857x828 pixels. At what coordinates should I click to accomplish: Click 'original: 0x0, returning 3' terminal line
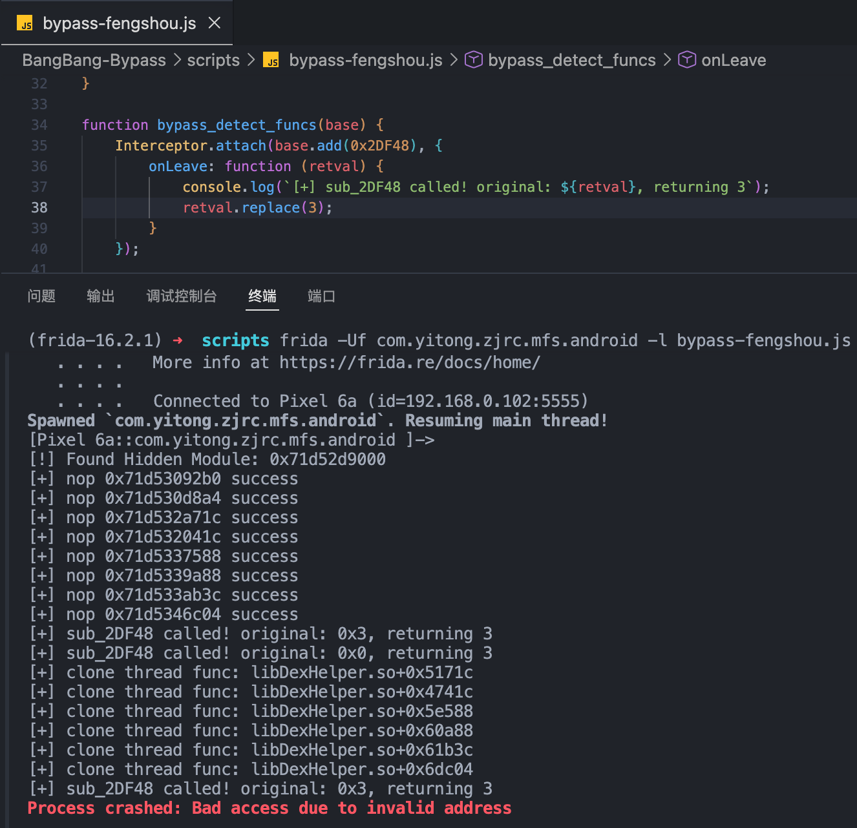coord(260,653)
